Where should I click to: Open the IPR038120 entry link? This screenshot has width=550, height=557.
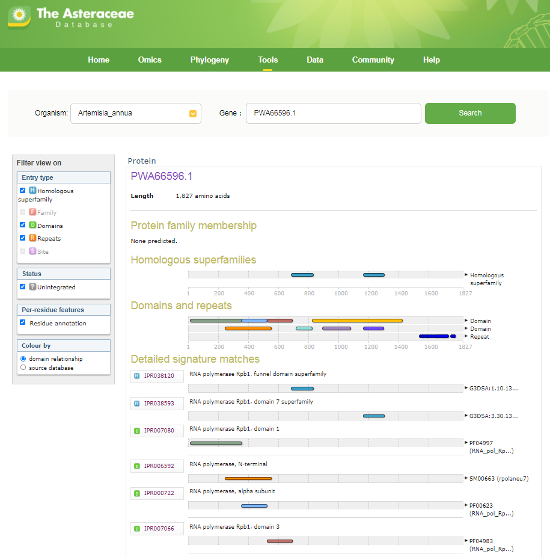click(159, 376)
